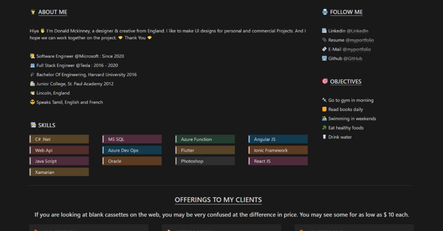Click the icon beside the Linkedin entry
This screenshot has width=443, height=231.
point(324,31)
